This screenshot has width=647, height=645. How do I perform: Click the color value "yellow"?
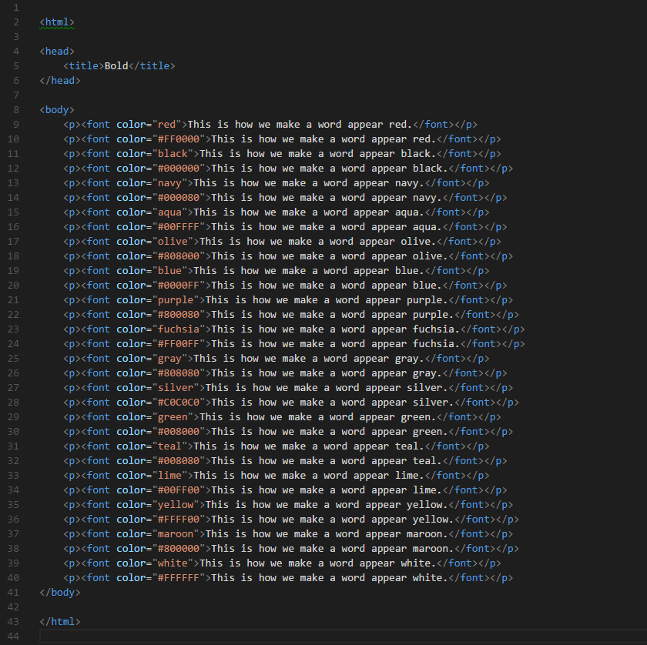pos(176,505)
